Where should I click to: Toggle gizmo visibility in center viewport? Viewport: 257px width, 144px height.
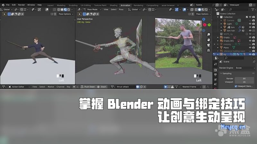tap(177, 10)
